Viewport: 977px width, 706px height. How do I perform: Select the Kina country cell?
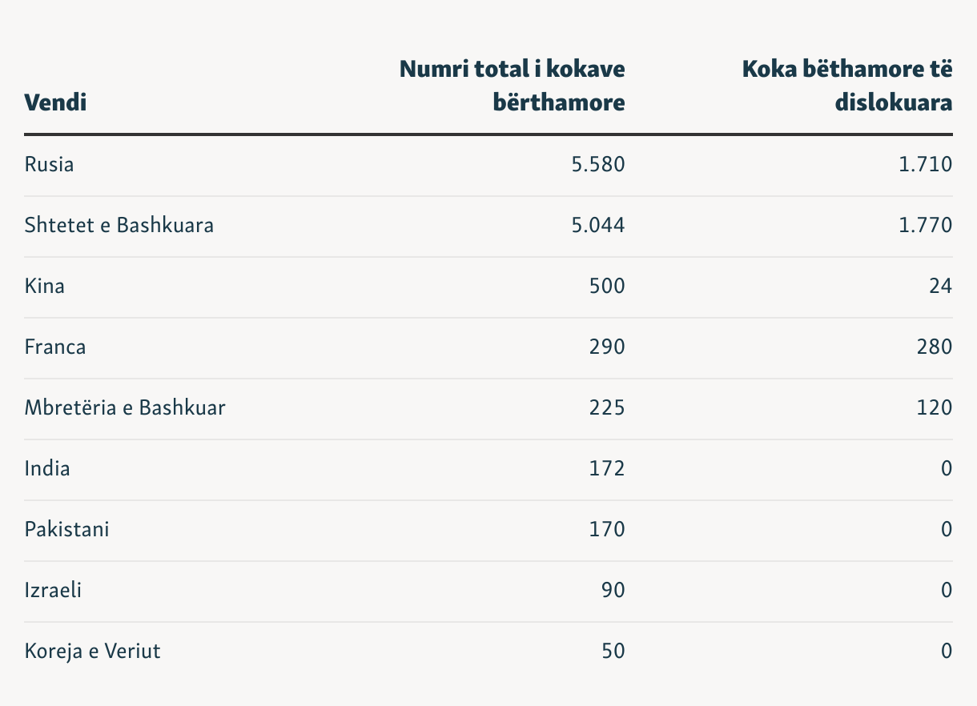click(x=45, y=286)
